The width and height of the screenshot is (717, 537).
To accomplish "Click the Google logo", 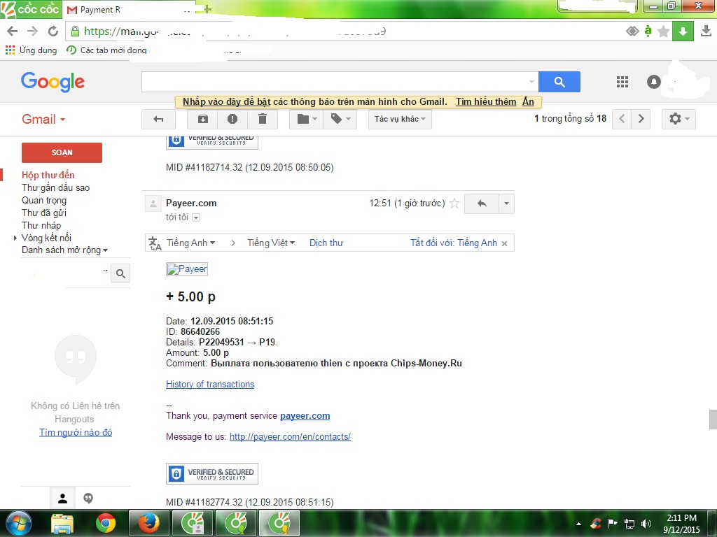I will tap(53, 82).
